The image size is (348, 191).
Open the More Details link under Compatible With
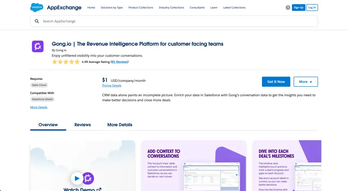coord(38,108)
